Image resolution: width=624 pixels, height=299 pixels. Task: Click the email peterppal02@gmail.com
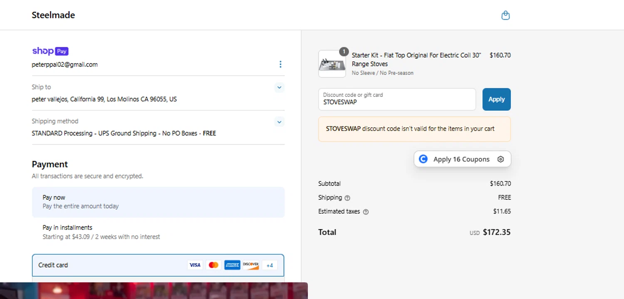point(64,64)
